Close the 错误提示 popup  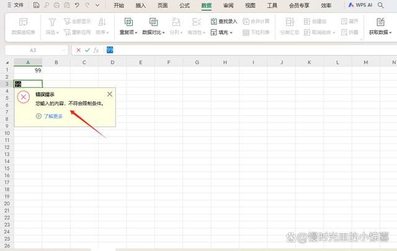pos(110,94)
